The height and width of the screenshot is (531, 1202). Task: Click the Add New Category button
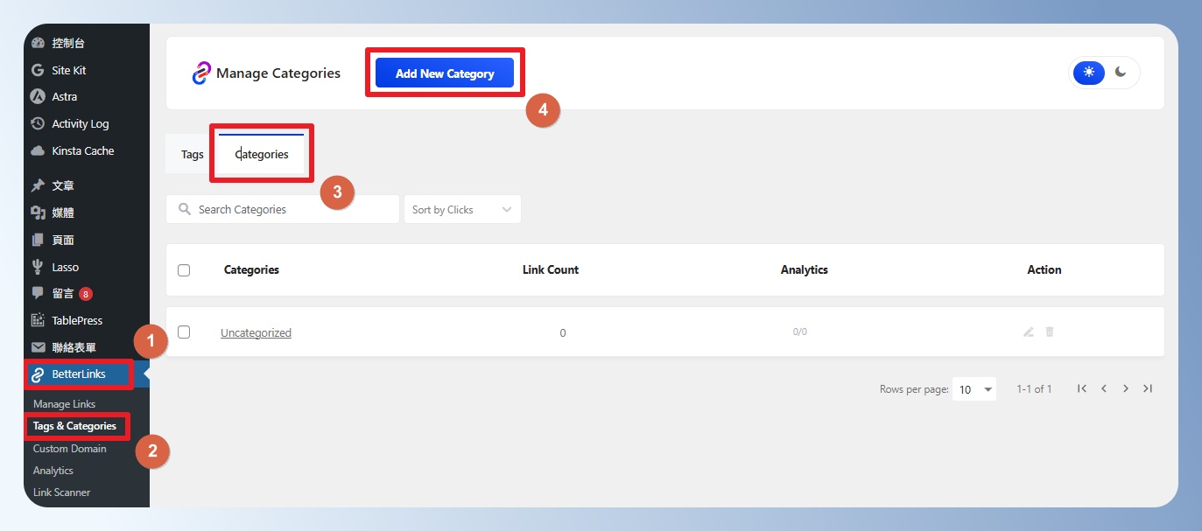click(445, 73)
